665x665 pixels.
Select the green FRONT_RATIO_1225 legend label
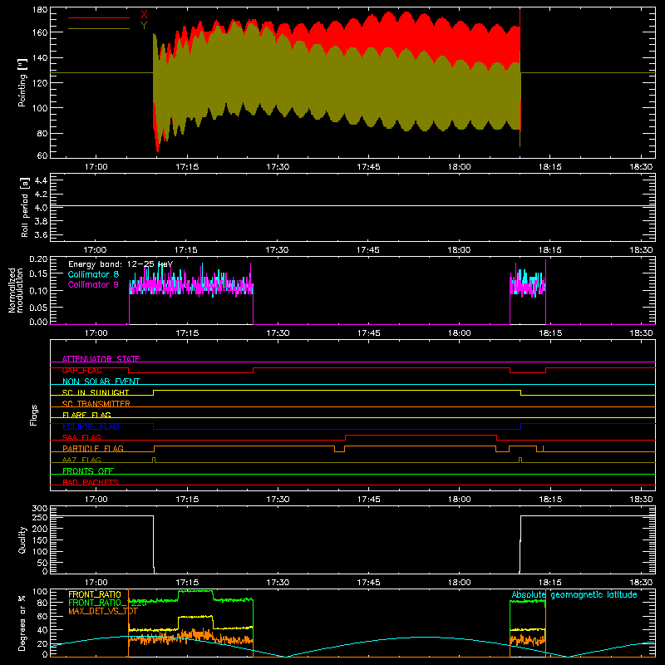(x=107, y=603)
